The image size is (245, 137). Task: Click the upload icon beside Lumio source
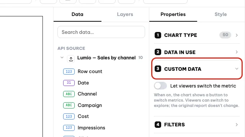point(71,59)
